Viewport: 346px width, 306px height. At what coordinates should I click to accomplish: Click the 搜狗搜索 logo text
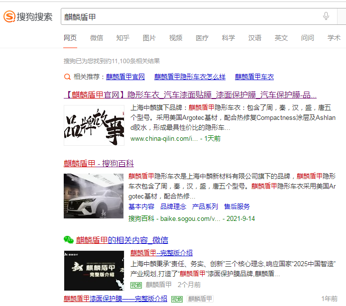tap(35, 17)
